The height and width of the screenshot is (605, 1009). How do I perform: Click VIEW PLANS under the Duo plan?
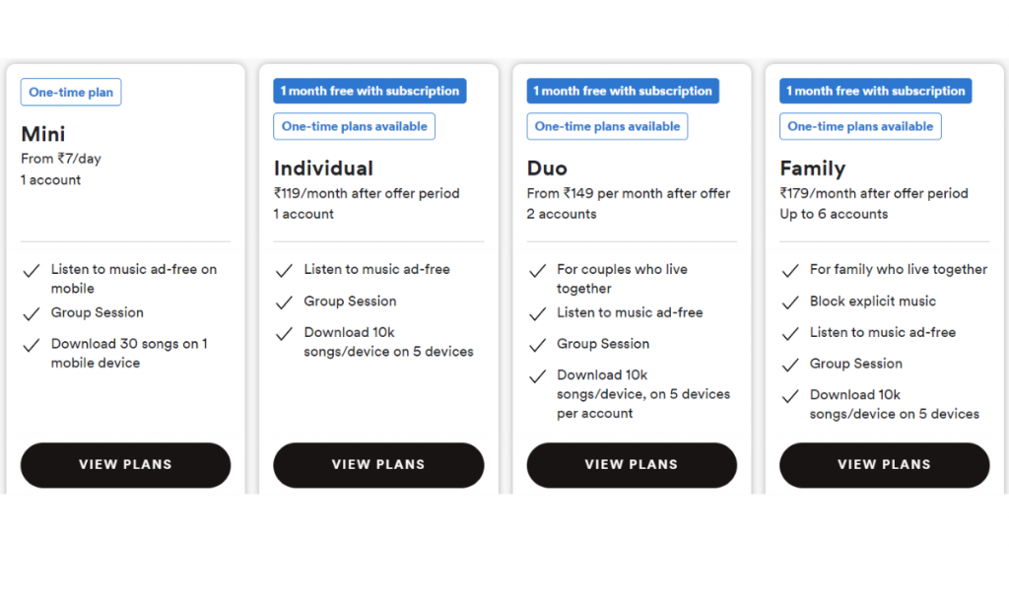[632, 464]
